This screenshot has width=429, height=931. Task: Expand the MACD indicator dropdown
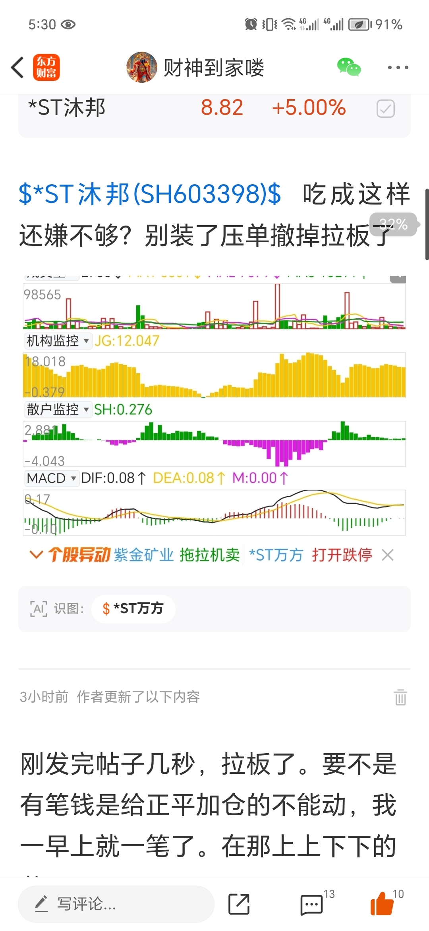pos(51,478)
